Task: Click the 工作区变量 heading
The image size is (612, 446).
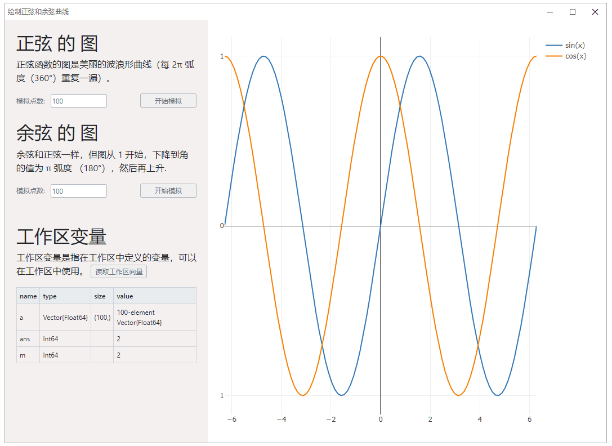Action: point(61,237)
